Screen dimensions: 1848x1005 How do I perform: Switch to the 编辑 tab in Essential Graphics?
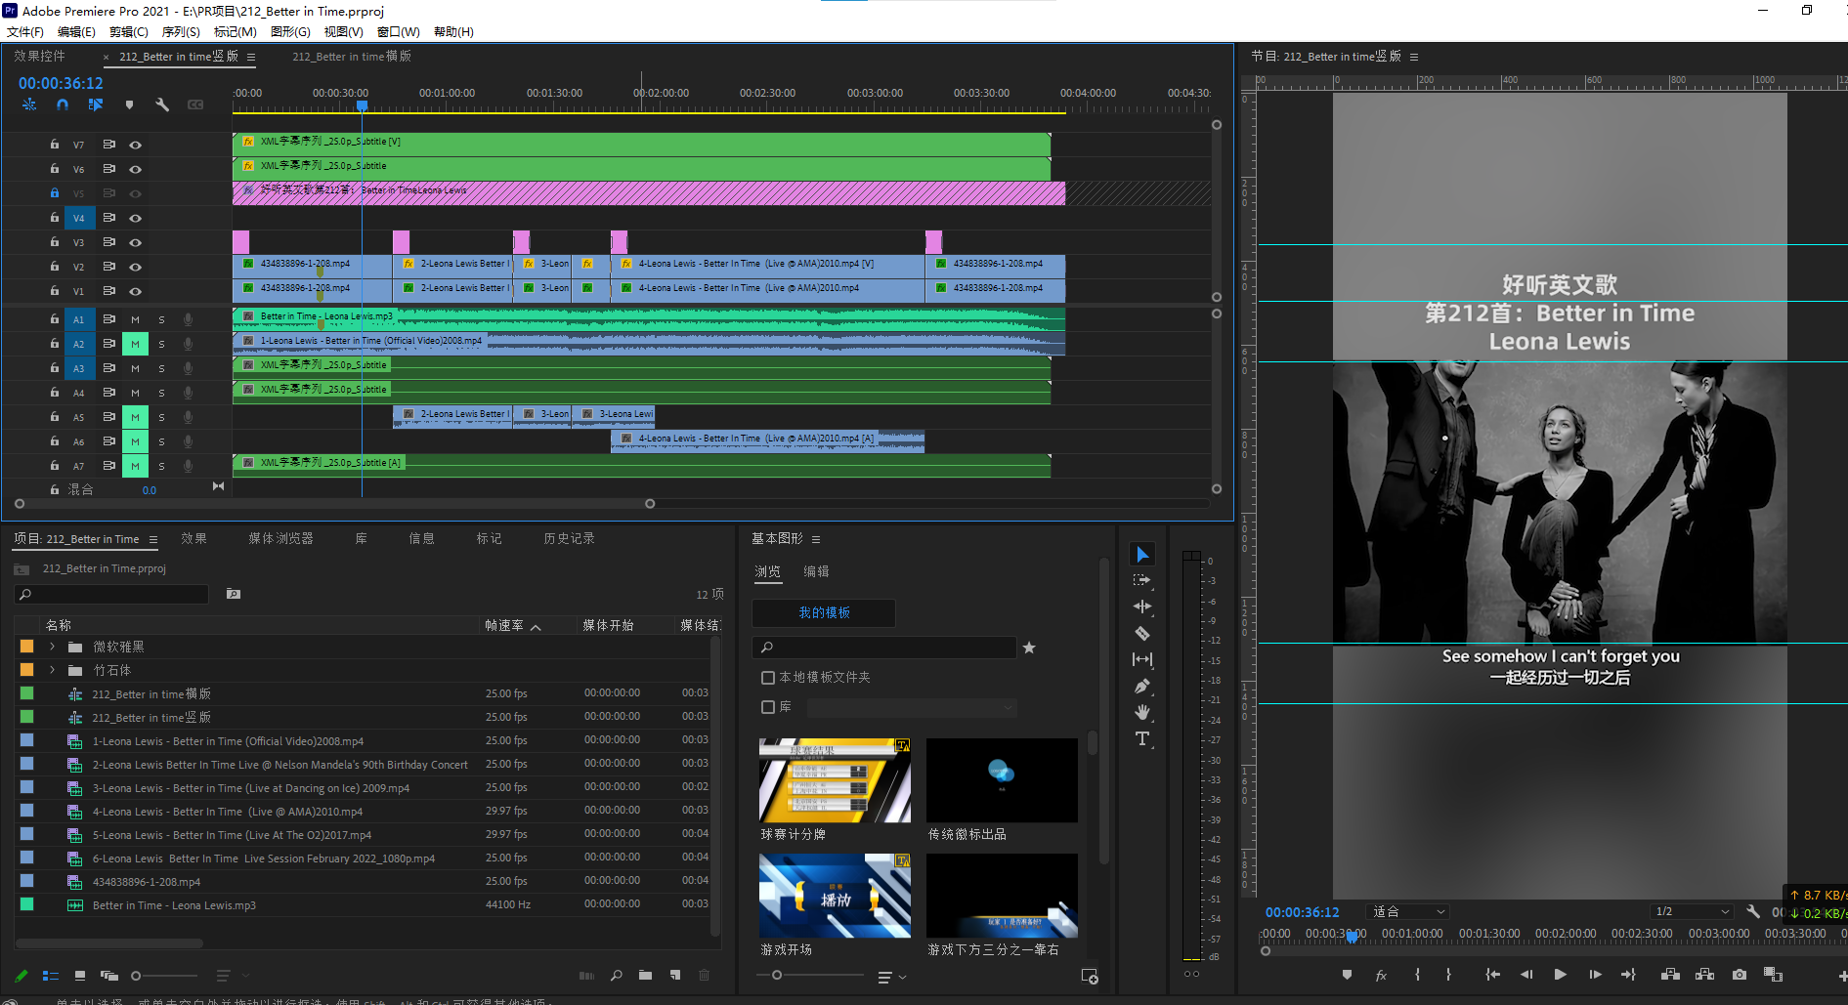tap(816, 572)
